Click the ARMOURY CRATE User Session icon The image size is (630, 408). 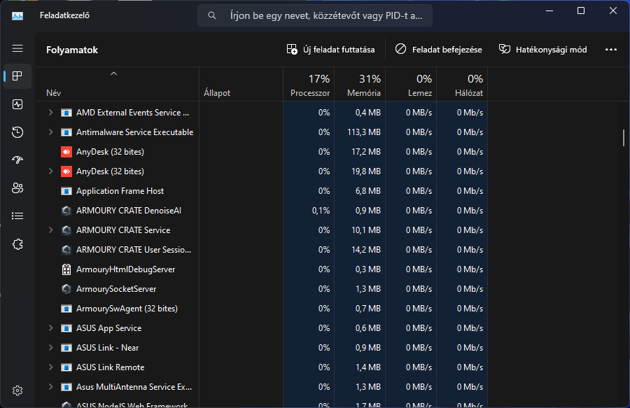[66, 250]
